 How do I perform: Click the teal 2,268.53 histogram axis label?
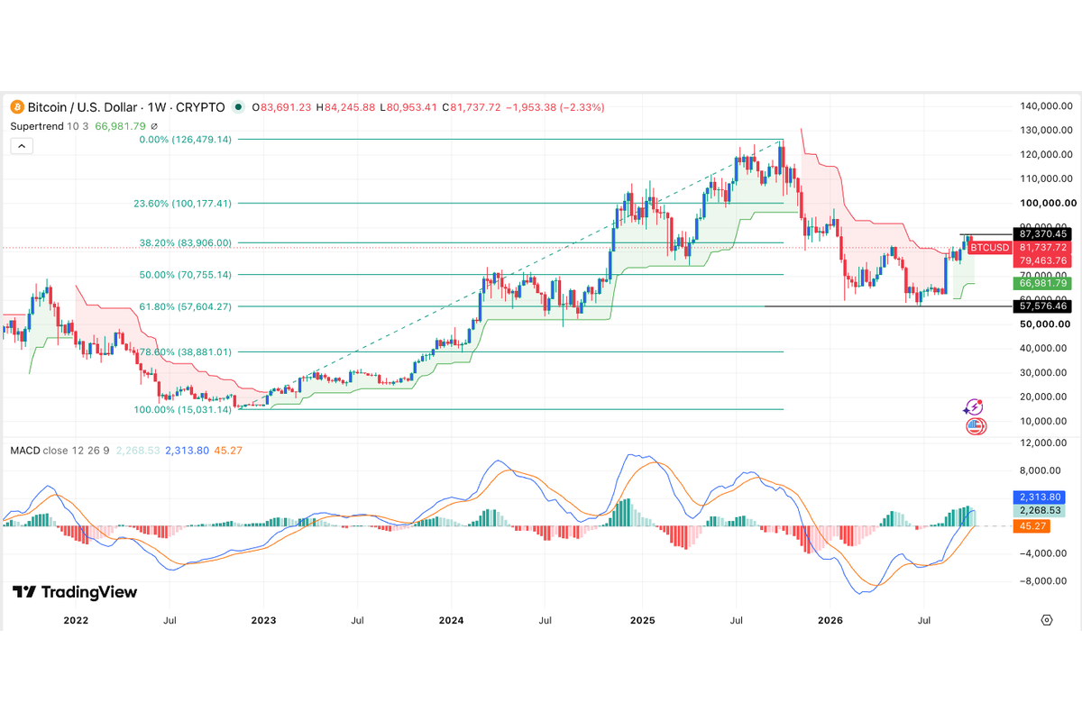[1039, 510]
